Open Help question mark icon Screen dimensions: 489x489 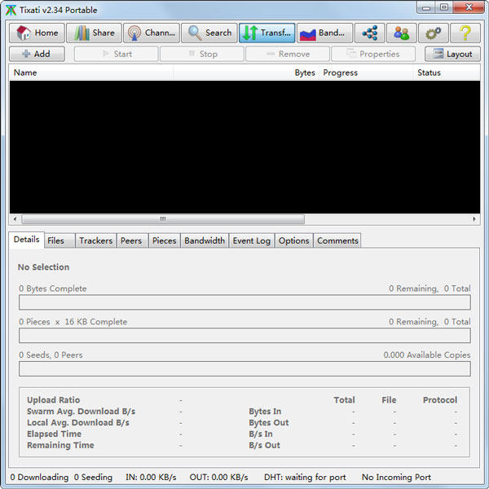coord(465,33)
